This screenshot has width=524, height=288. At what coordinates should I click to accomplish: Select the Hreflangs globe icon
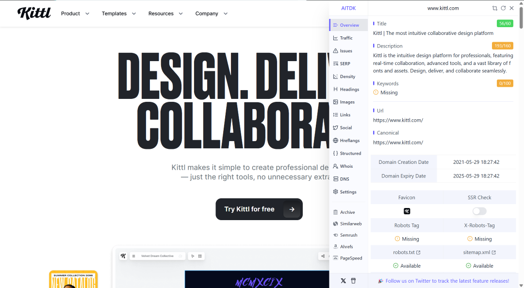coord(336,140)
